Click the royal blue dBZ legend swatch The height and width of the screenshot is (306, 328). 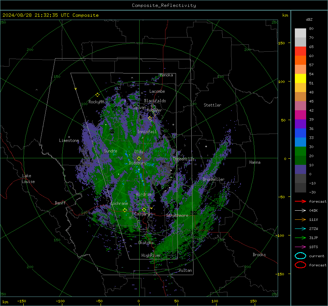click(x=300, y=133)
